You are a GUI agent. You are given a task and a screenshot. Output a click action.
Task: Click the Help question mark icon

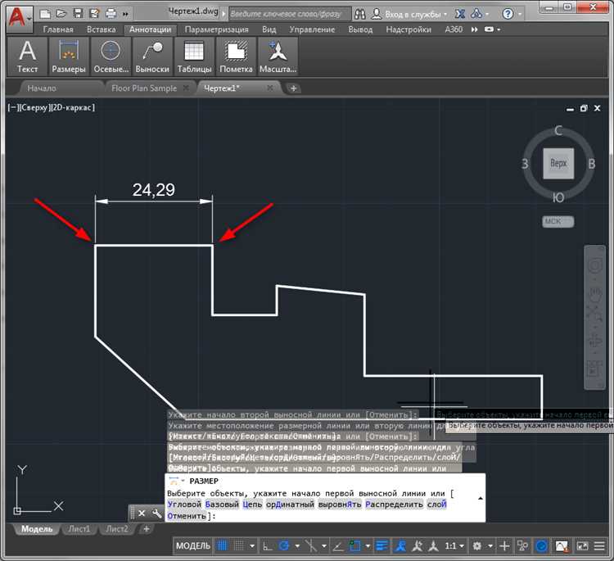click(x=508, y=14)
